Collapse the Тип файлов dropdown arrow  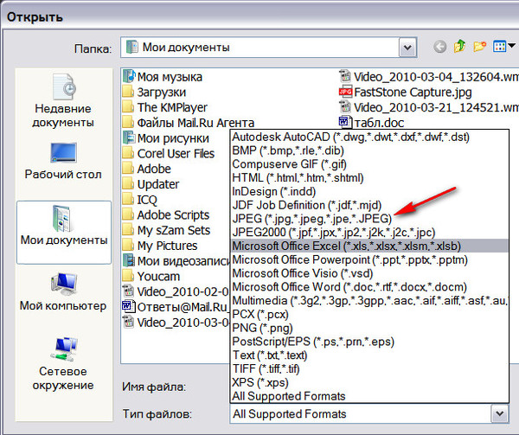tap(499, 413)
